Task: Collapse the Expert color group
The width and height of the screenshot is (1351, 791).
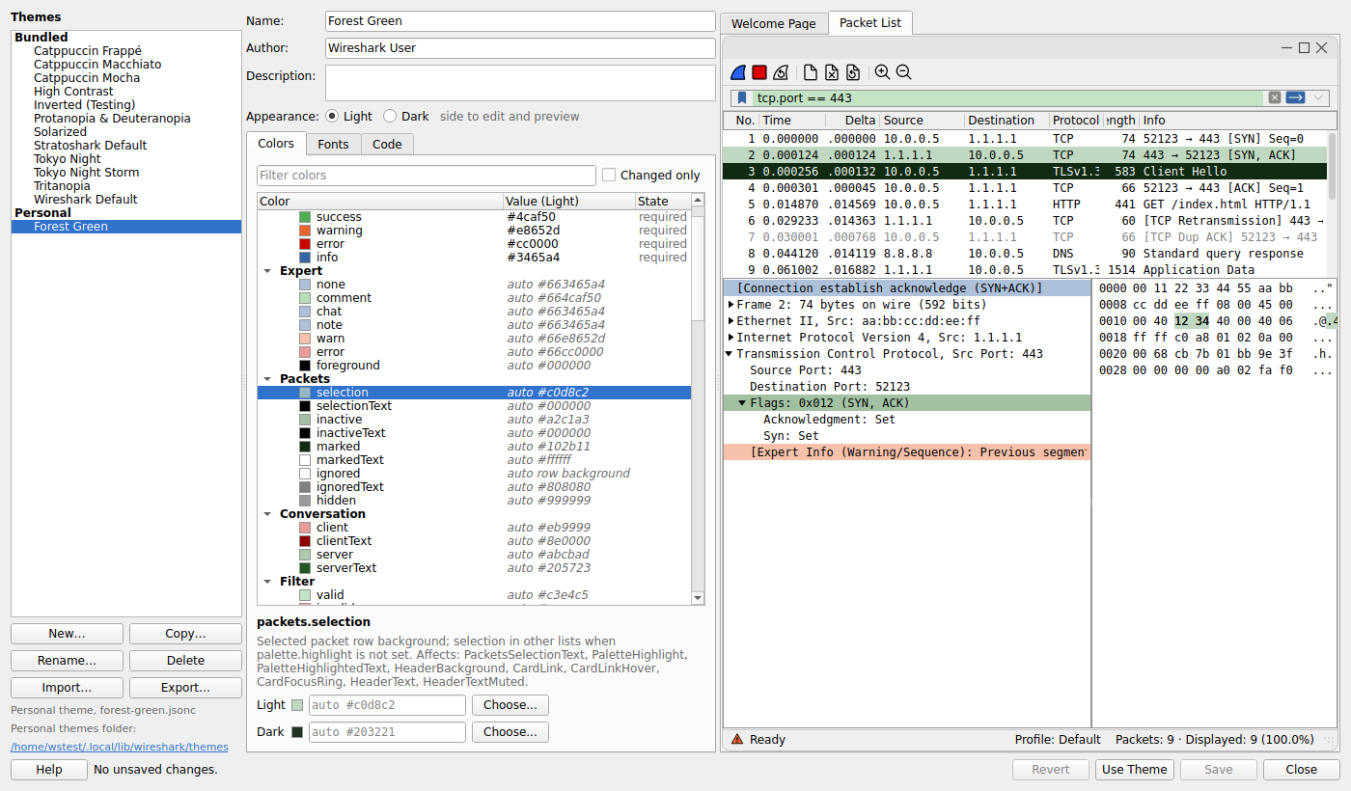Action: pos(267,271)
